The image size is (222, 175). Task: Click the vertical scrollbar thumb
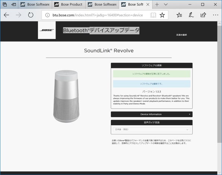tap(220, 84)
